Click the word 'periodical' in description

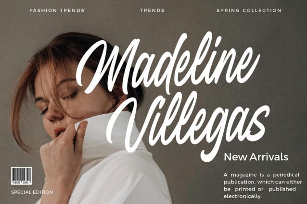click(286, 175)
